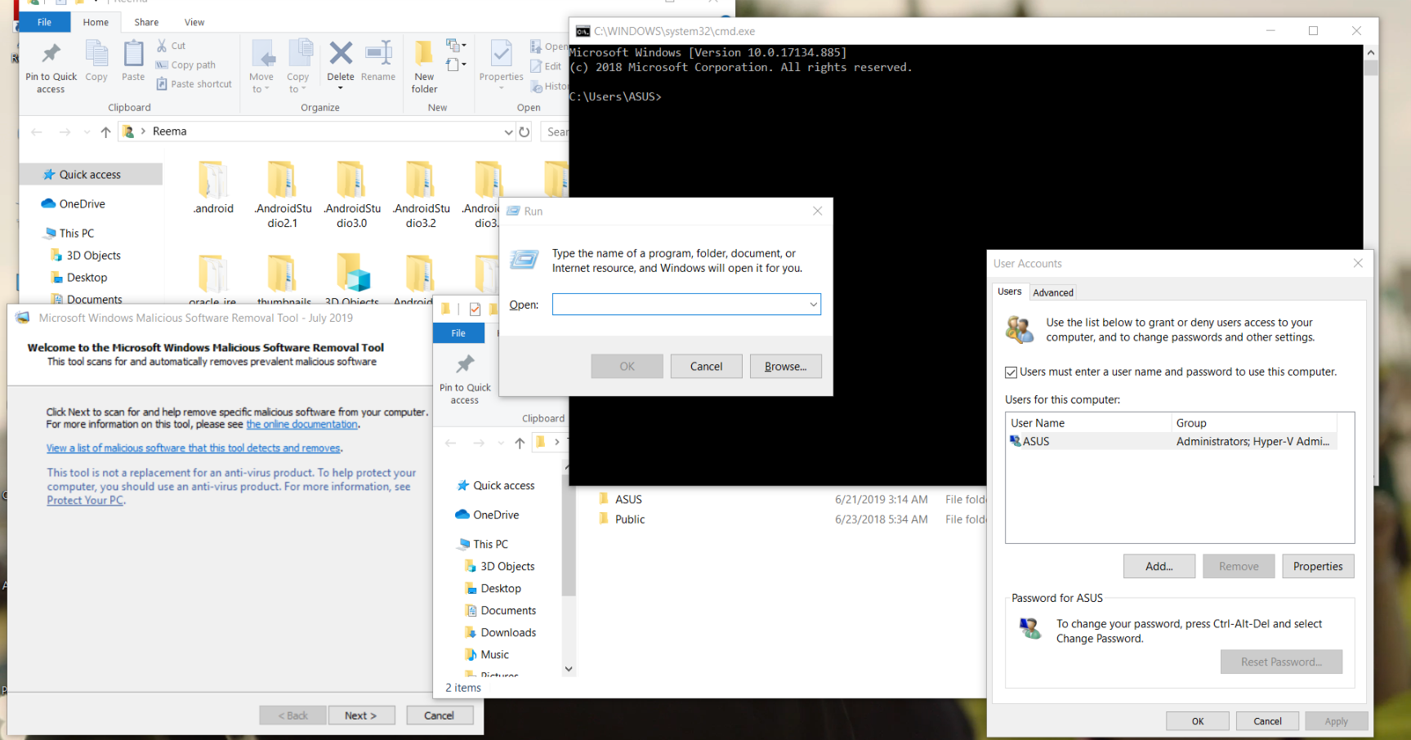1411x740 pixels.
Task: Open the AndroidStudio2.1 folder
Action: pos(283,194)
